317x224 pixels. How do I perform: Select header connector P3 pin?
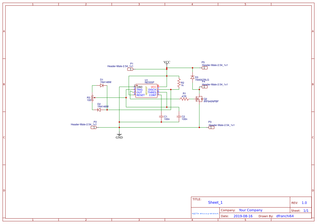(x=212, y=128)
